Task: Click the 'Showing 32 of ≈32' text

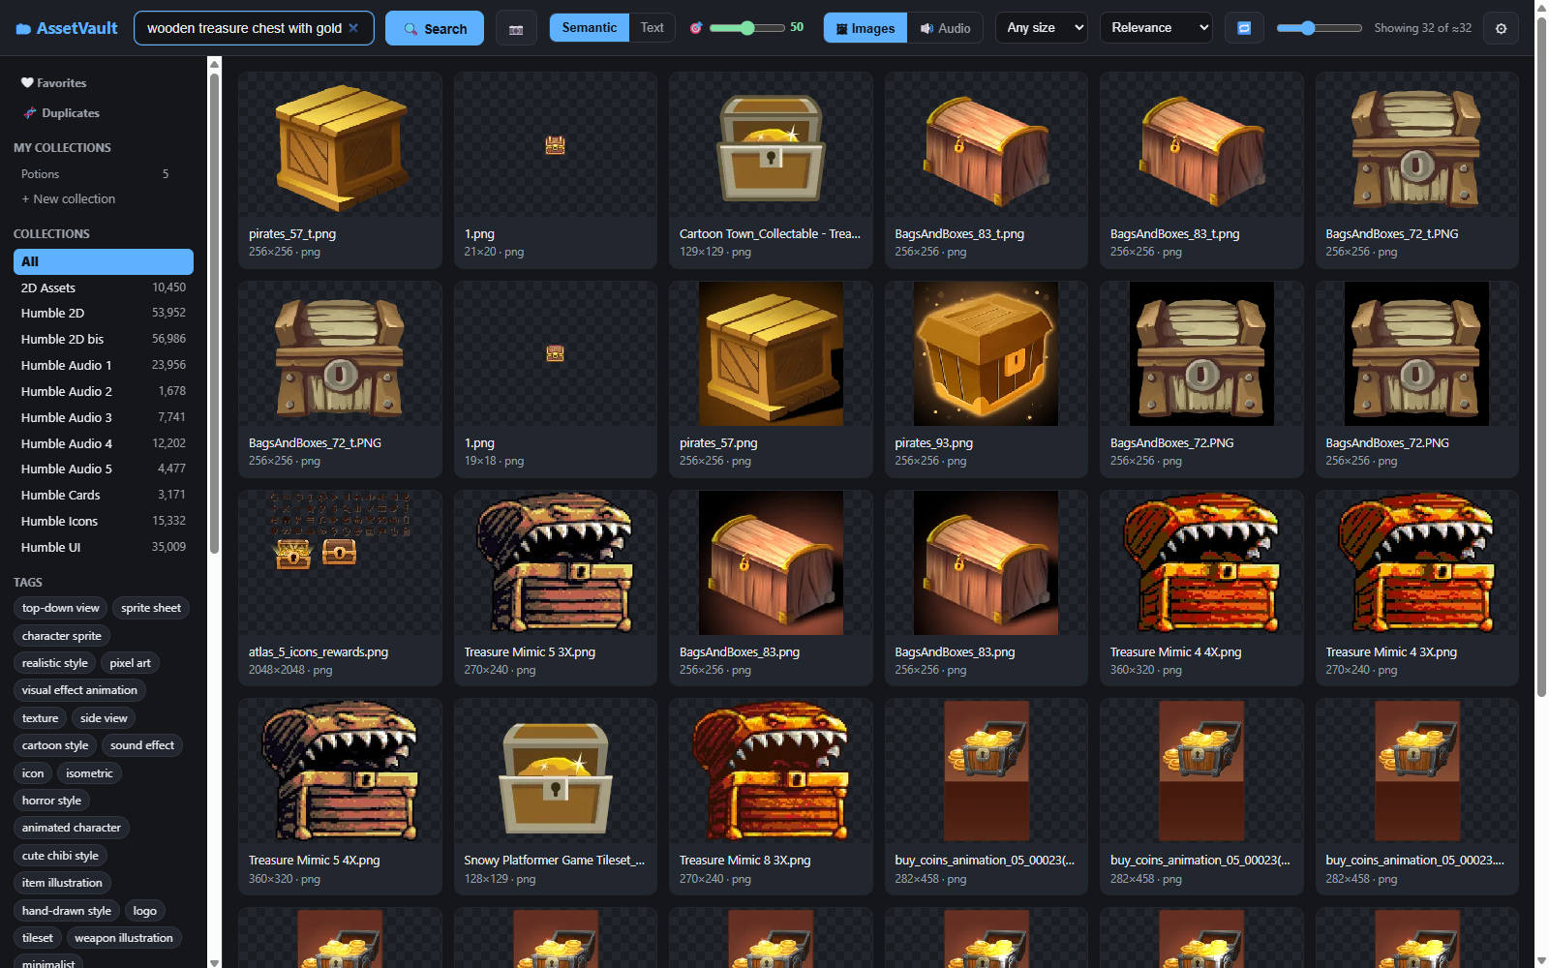Action: click(x=1422, y=28)
